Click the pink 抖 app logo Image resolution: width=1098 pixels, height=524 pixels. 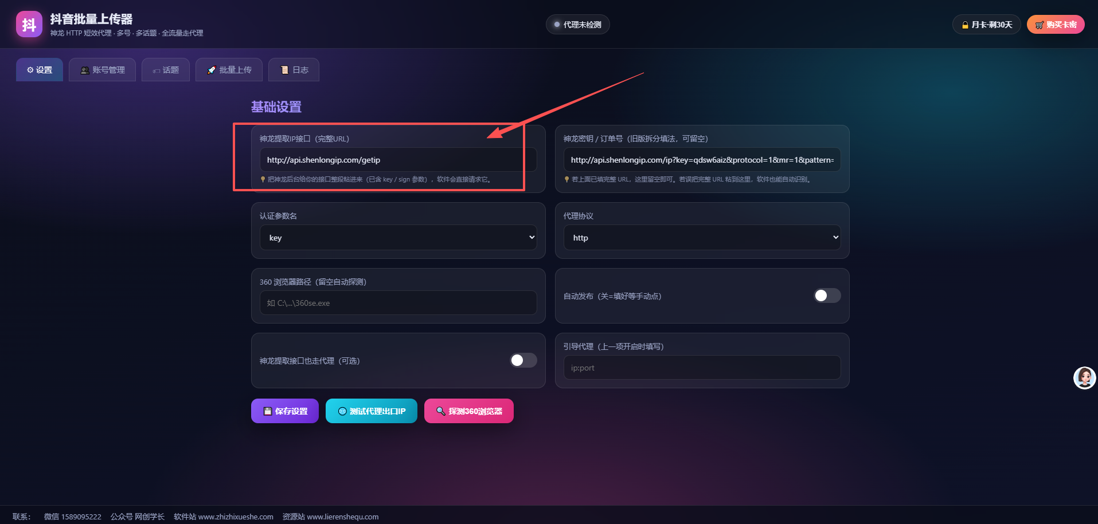pyautogui.click(x=29, y=25)
